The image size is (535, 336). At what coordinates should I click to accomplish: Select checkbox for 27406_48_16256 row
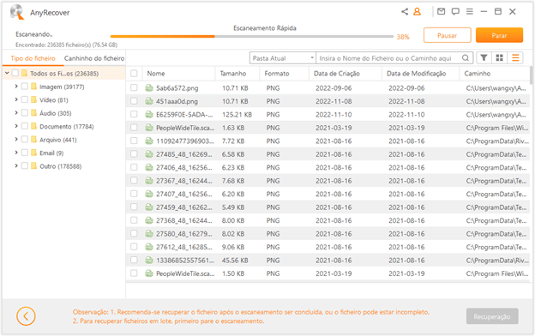coord(134,167)
